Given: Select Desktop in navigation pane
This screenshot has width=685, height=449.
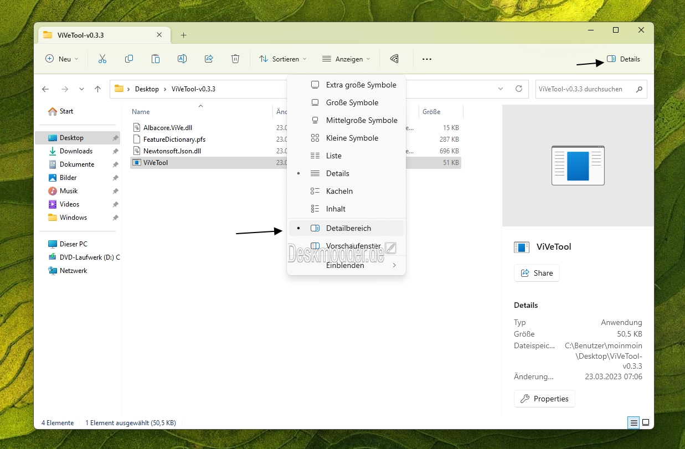Looking at the screenshot, I should [x=78, y=138].
